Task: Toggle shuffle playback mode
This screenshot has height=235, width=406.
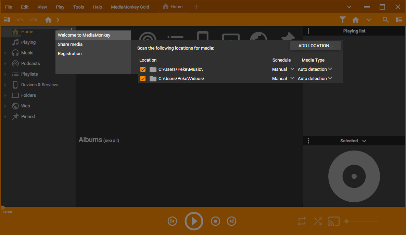Action: click(x=318, y=221)
